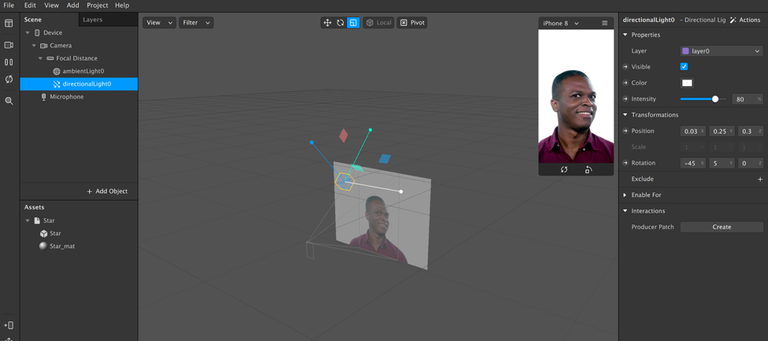Click the patch arrow next to Position

click(x=625, y=131)
